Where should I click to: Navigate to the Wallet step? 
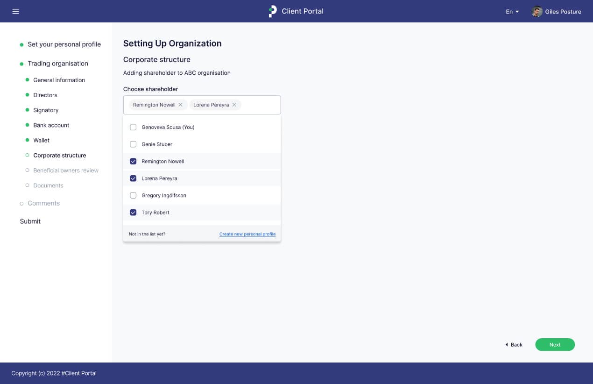[42, 140]
